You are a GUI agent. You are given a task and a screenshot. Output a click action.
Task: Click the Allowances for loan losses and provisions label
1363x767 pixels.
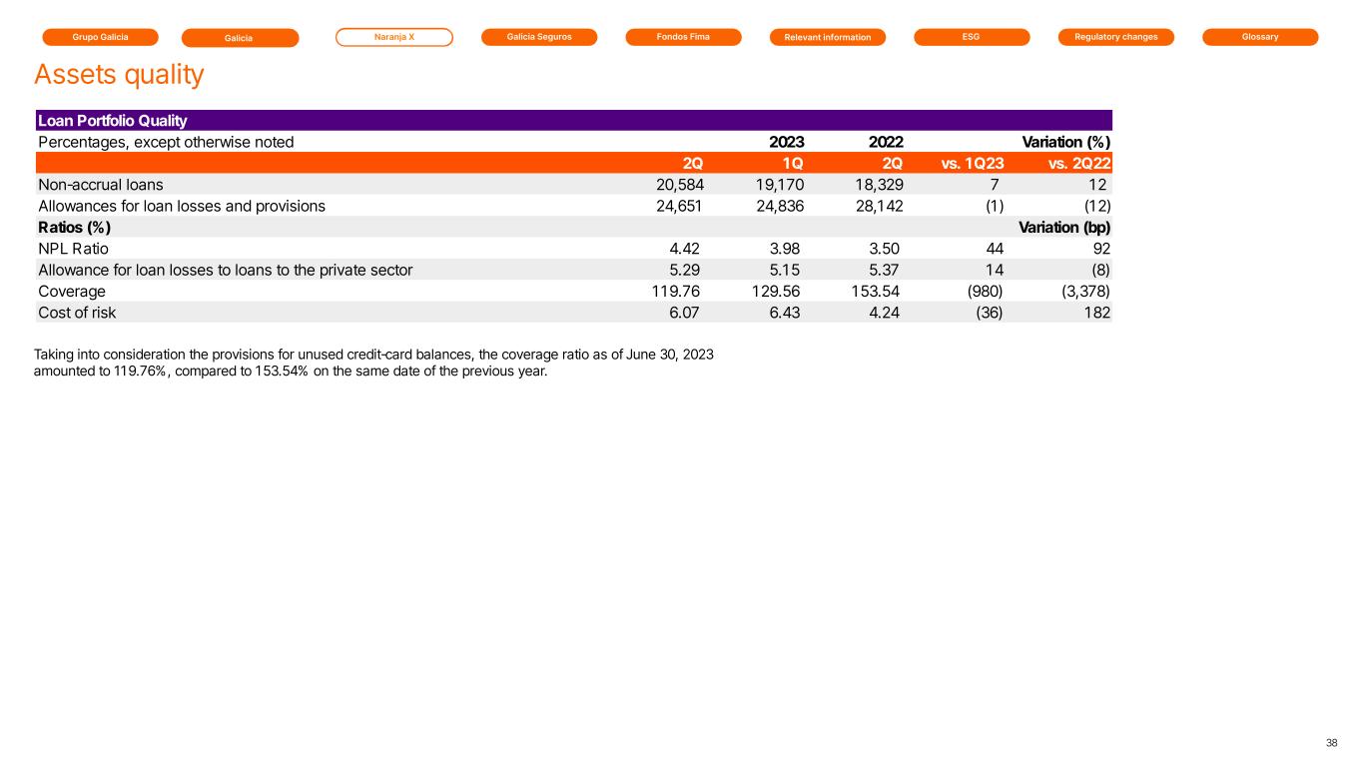pos(181,206)
